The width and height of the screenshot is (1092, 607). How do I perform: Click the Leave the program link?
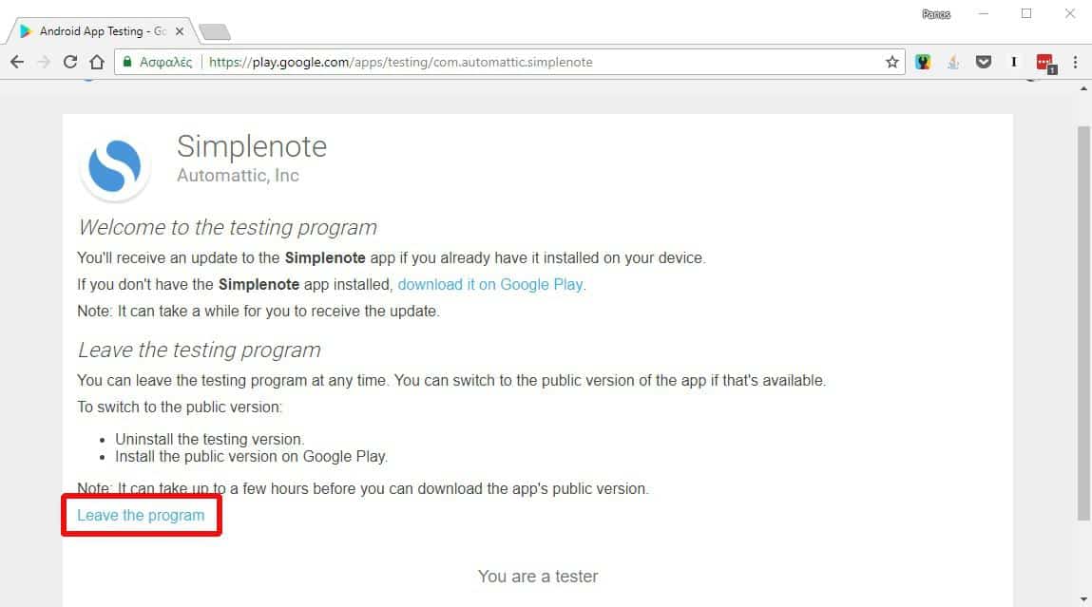click(x=141, y=515)
